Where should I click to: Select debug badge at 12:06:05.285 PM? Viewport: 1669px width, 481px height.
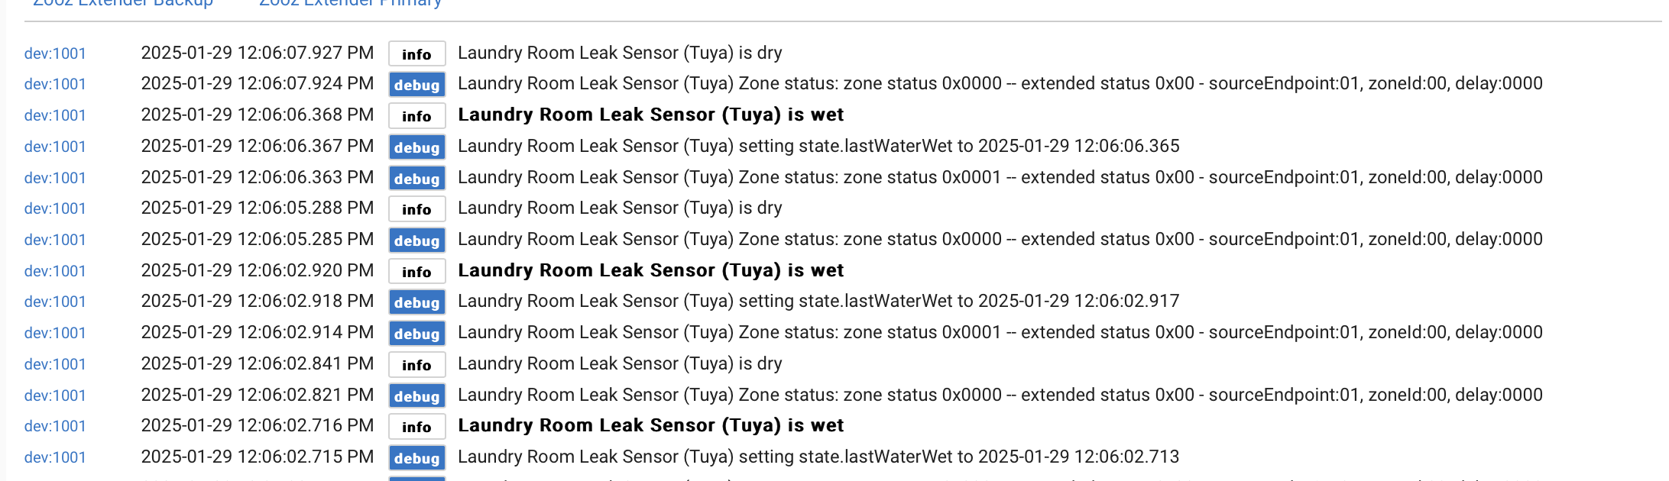(x=416, y=240)
